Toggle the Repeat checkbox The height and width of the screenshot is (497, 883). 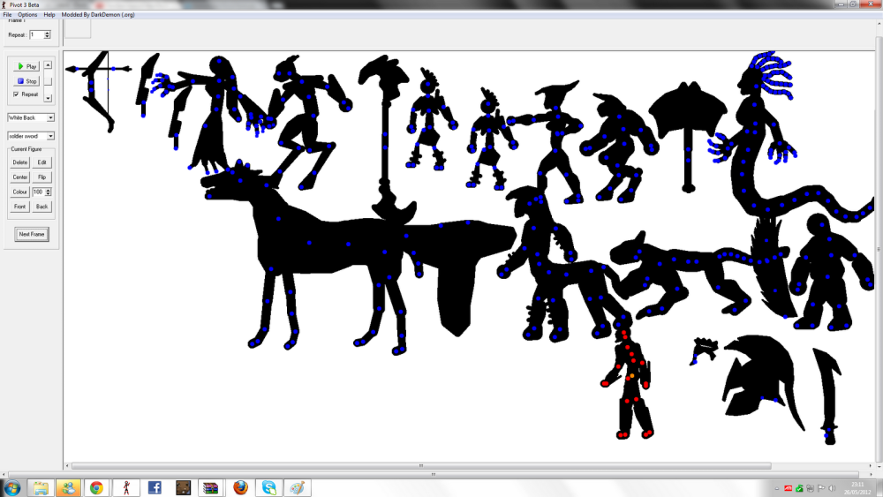pos(16,94)
